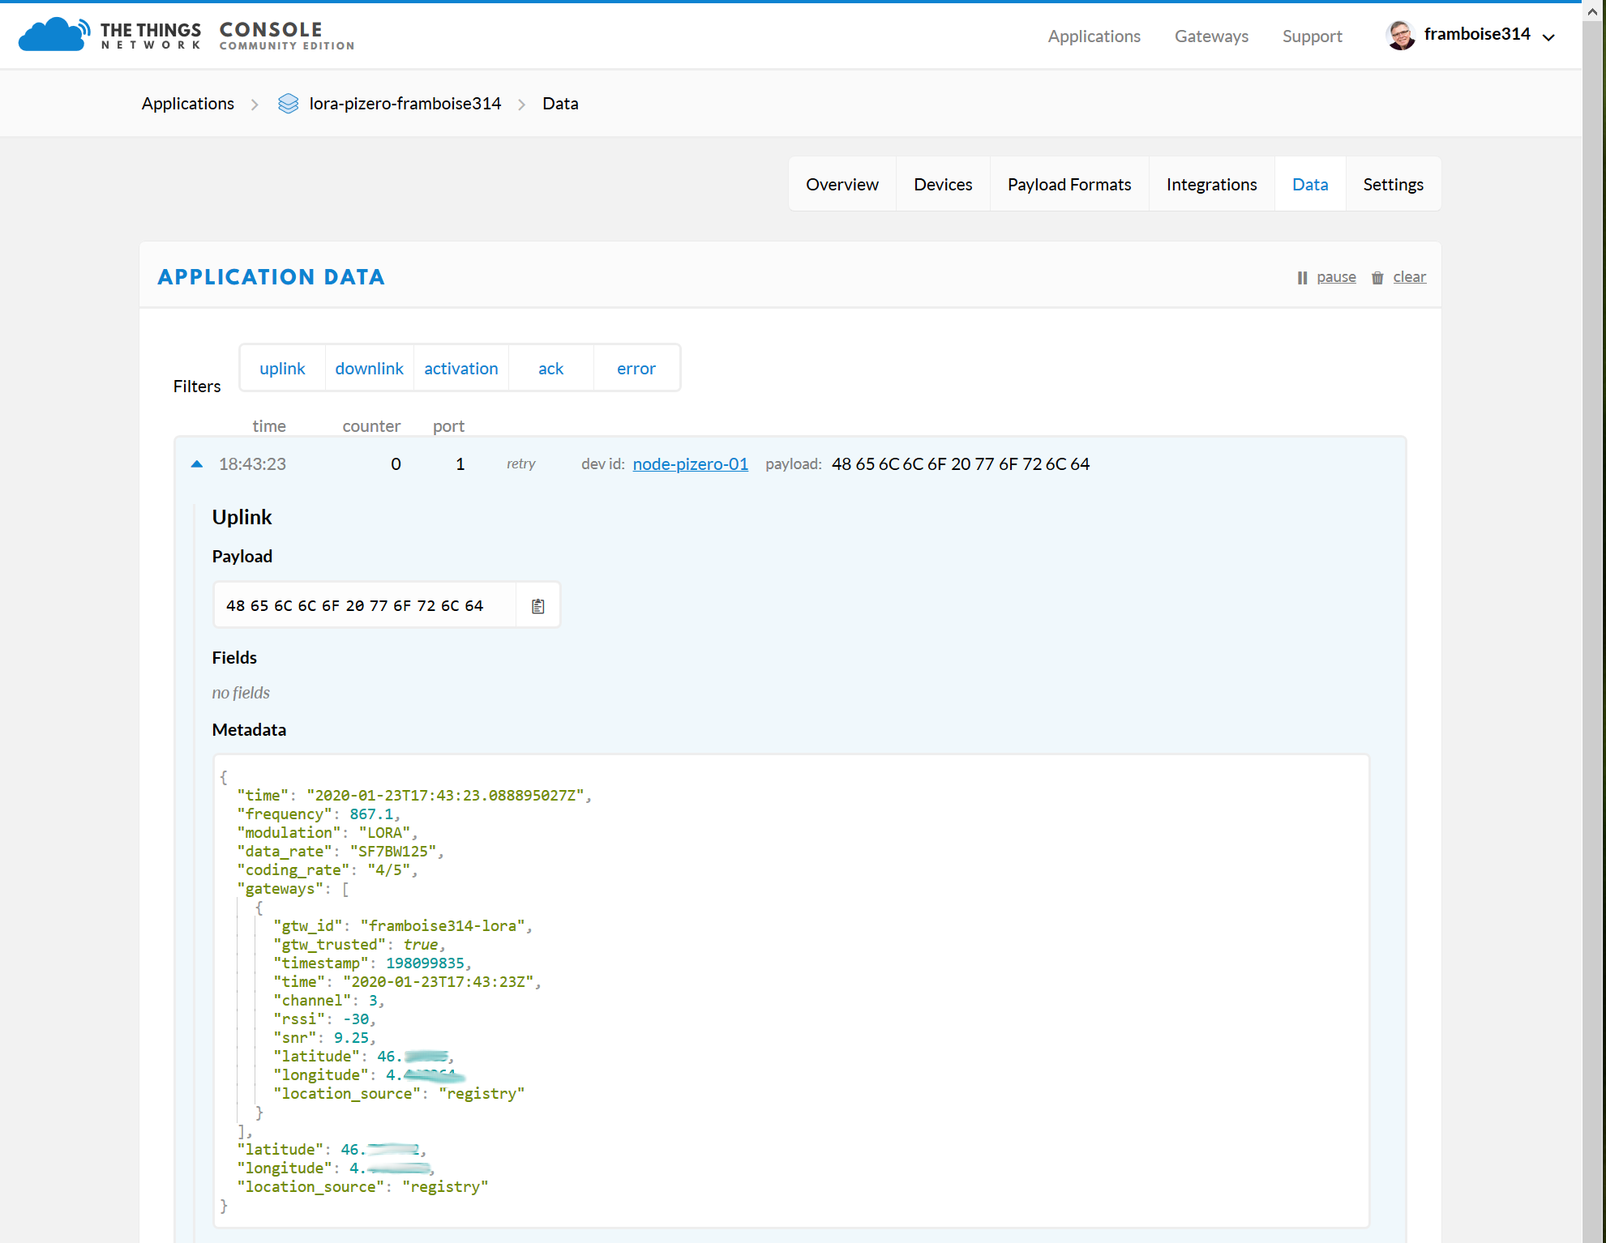Open Gateways in top navigation
This screenshot has width=1606, height=1243.
(x=1211, y=36)
